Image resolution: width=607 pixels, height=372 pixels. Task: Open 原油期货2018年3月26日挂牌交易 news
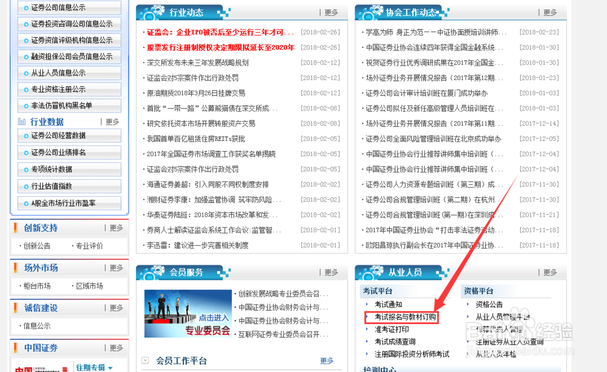click(x=196, y=93)
